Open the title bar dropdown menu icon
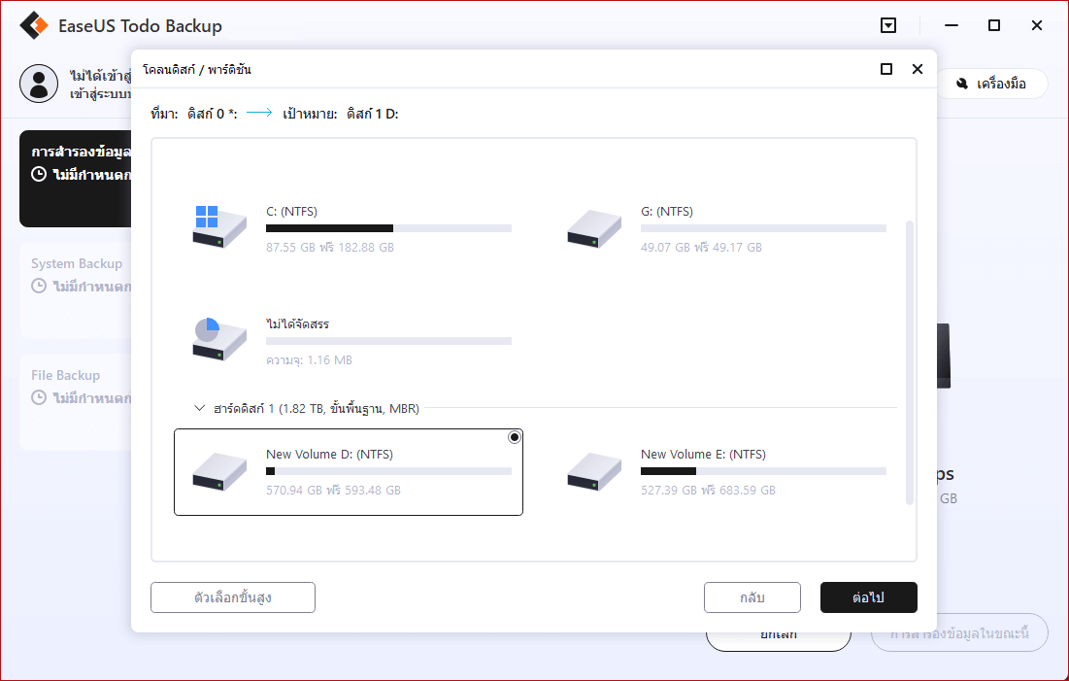Image resolution: width=1069 pixels, height=681 pixels. click(x=888, y=26)
